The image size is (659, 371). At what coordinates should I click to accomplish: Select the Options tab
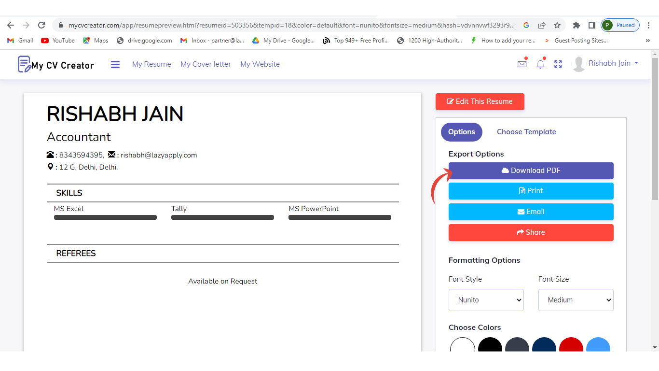[461, 132]
